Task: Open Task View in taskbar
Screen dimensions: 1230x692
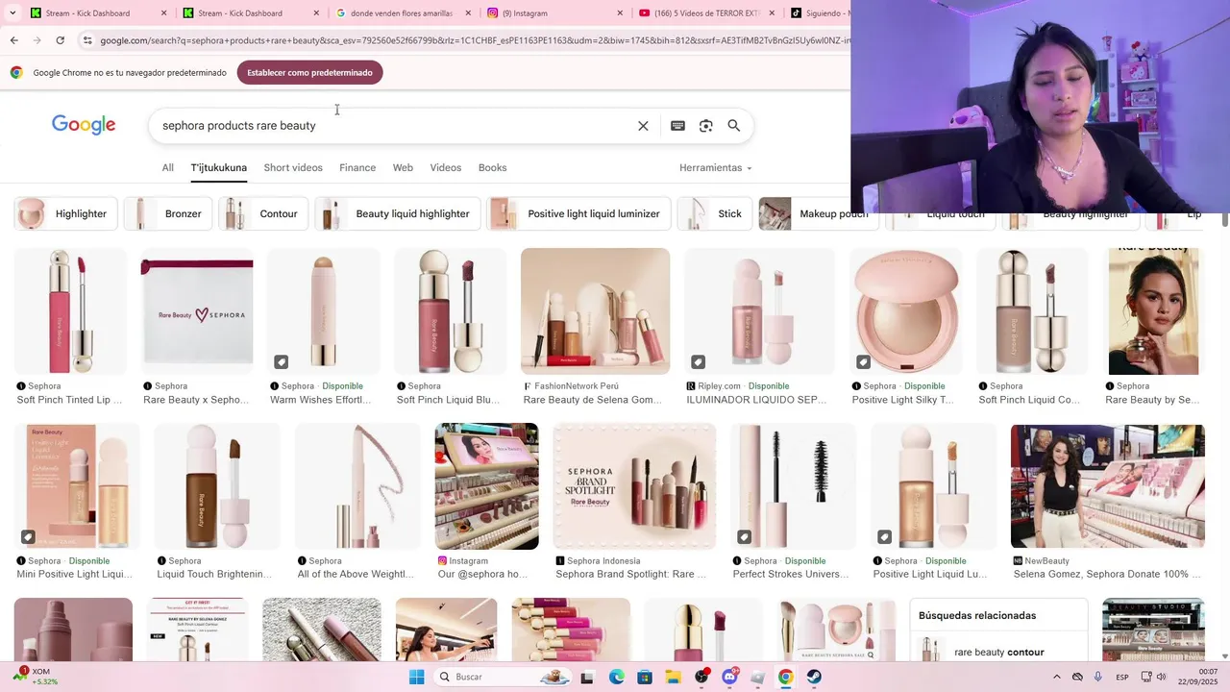Action: (587, 677)
